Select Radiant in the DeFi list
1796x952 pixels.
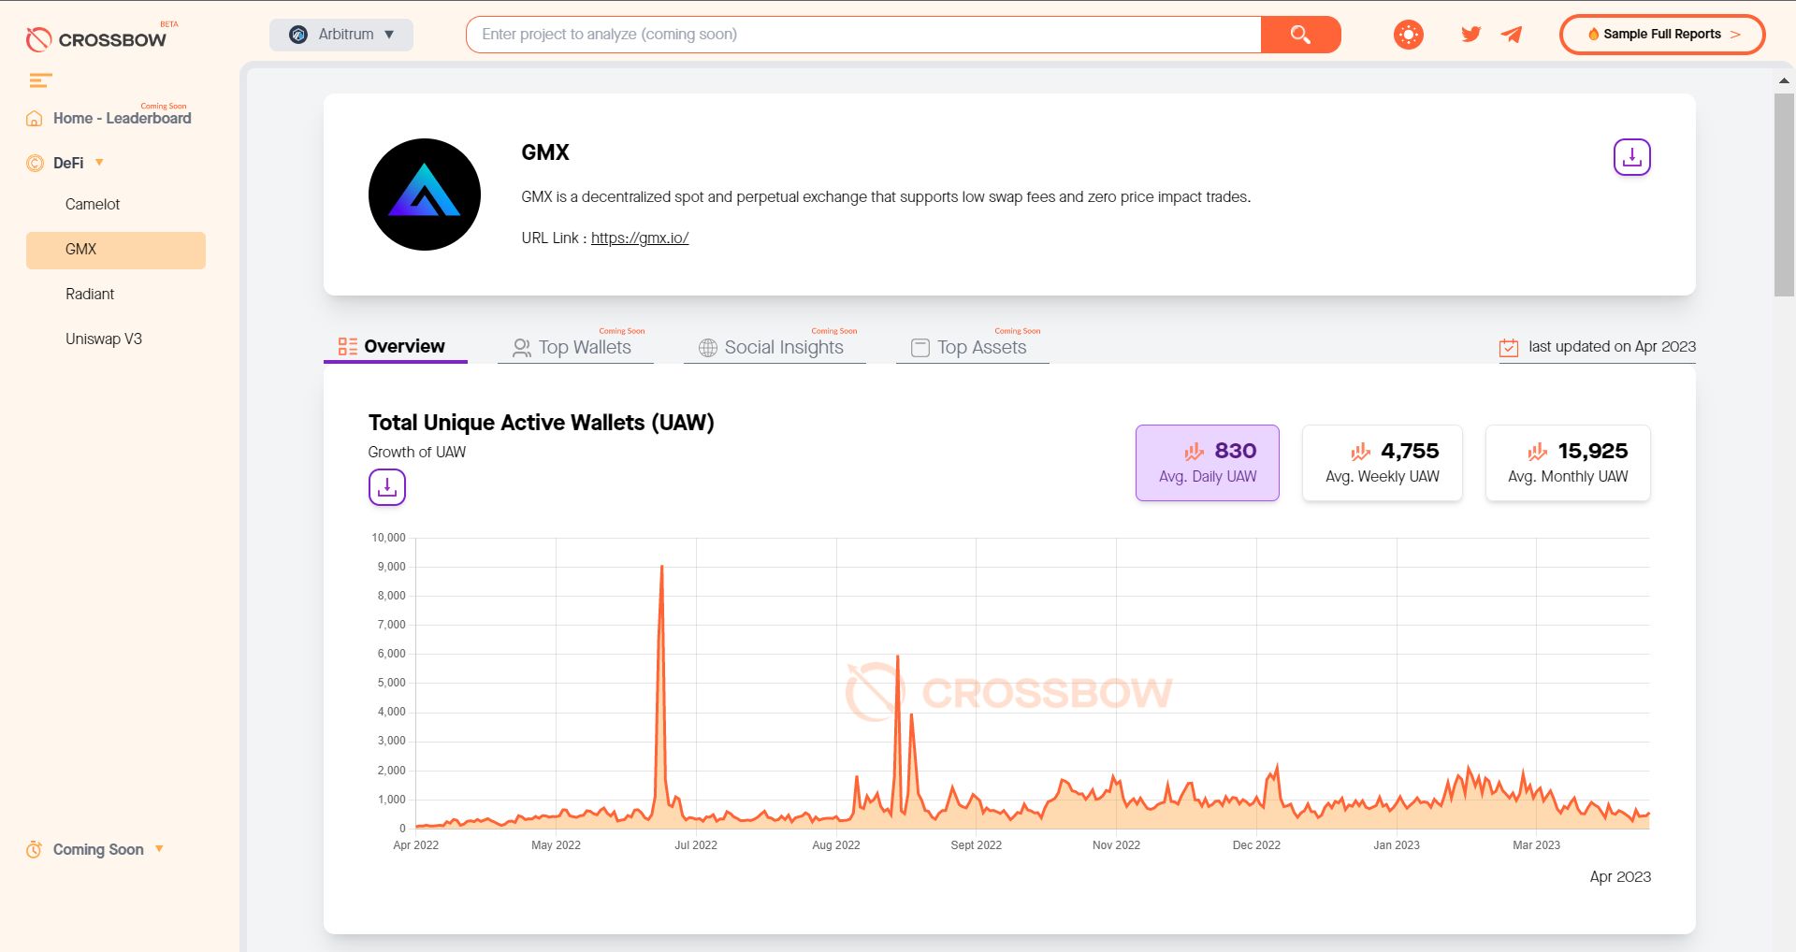point(90,294)
